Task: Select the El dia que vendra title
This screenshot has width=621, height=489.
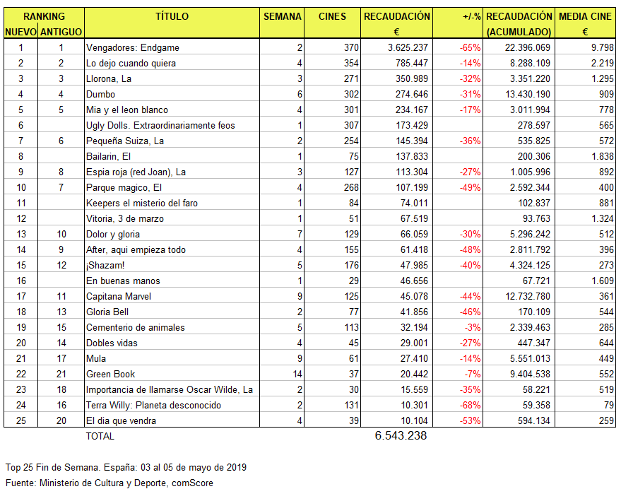Action: pyautogui.click(x=121, y=420)
